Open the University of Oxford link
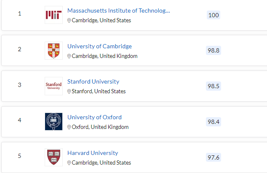This screenshot has width=267, height=173. (94, 117)
